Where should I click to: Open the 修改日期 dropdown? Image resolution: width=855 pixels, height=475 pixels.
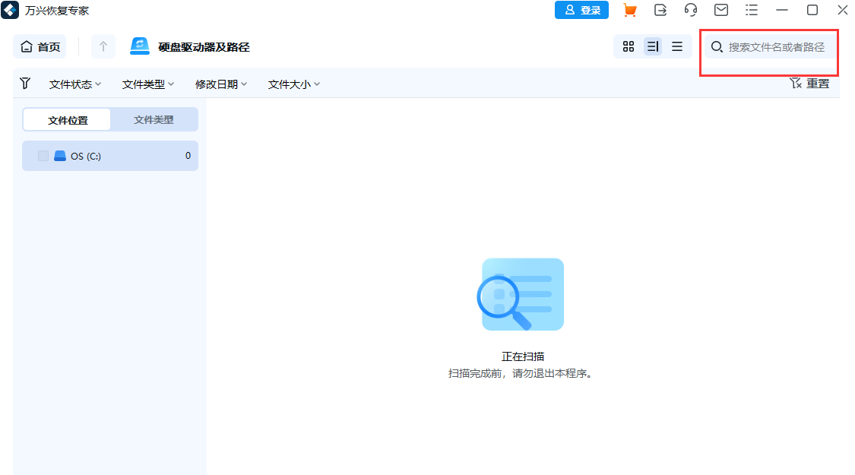point(220,84)
